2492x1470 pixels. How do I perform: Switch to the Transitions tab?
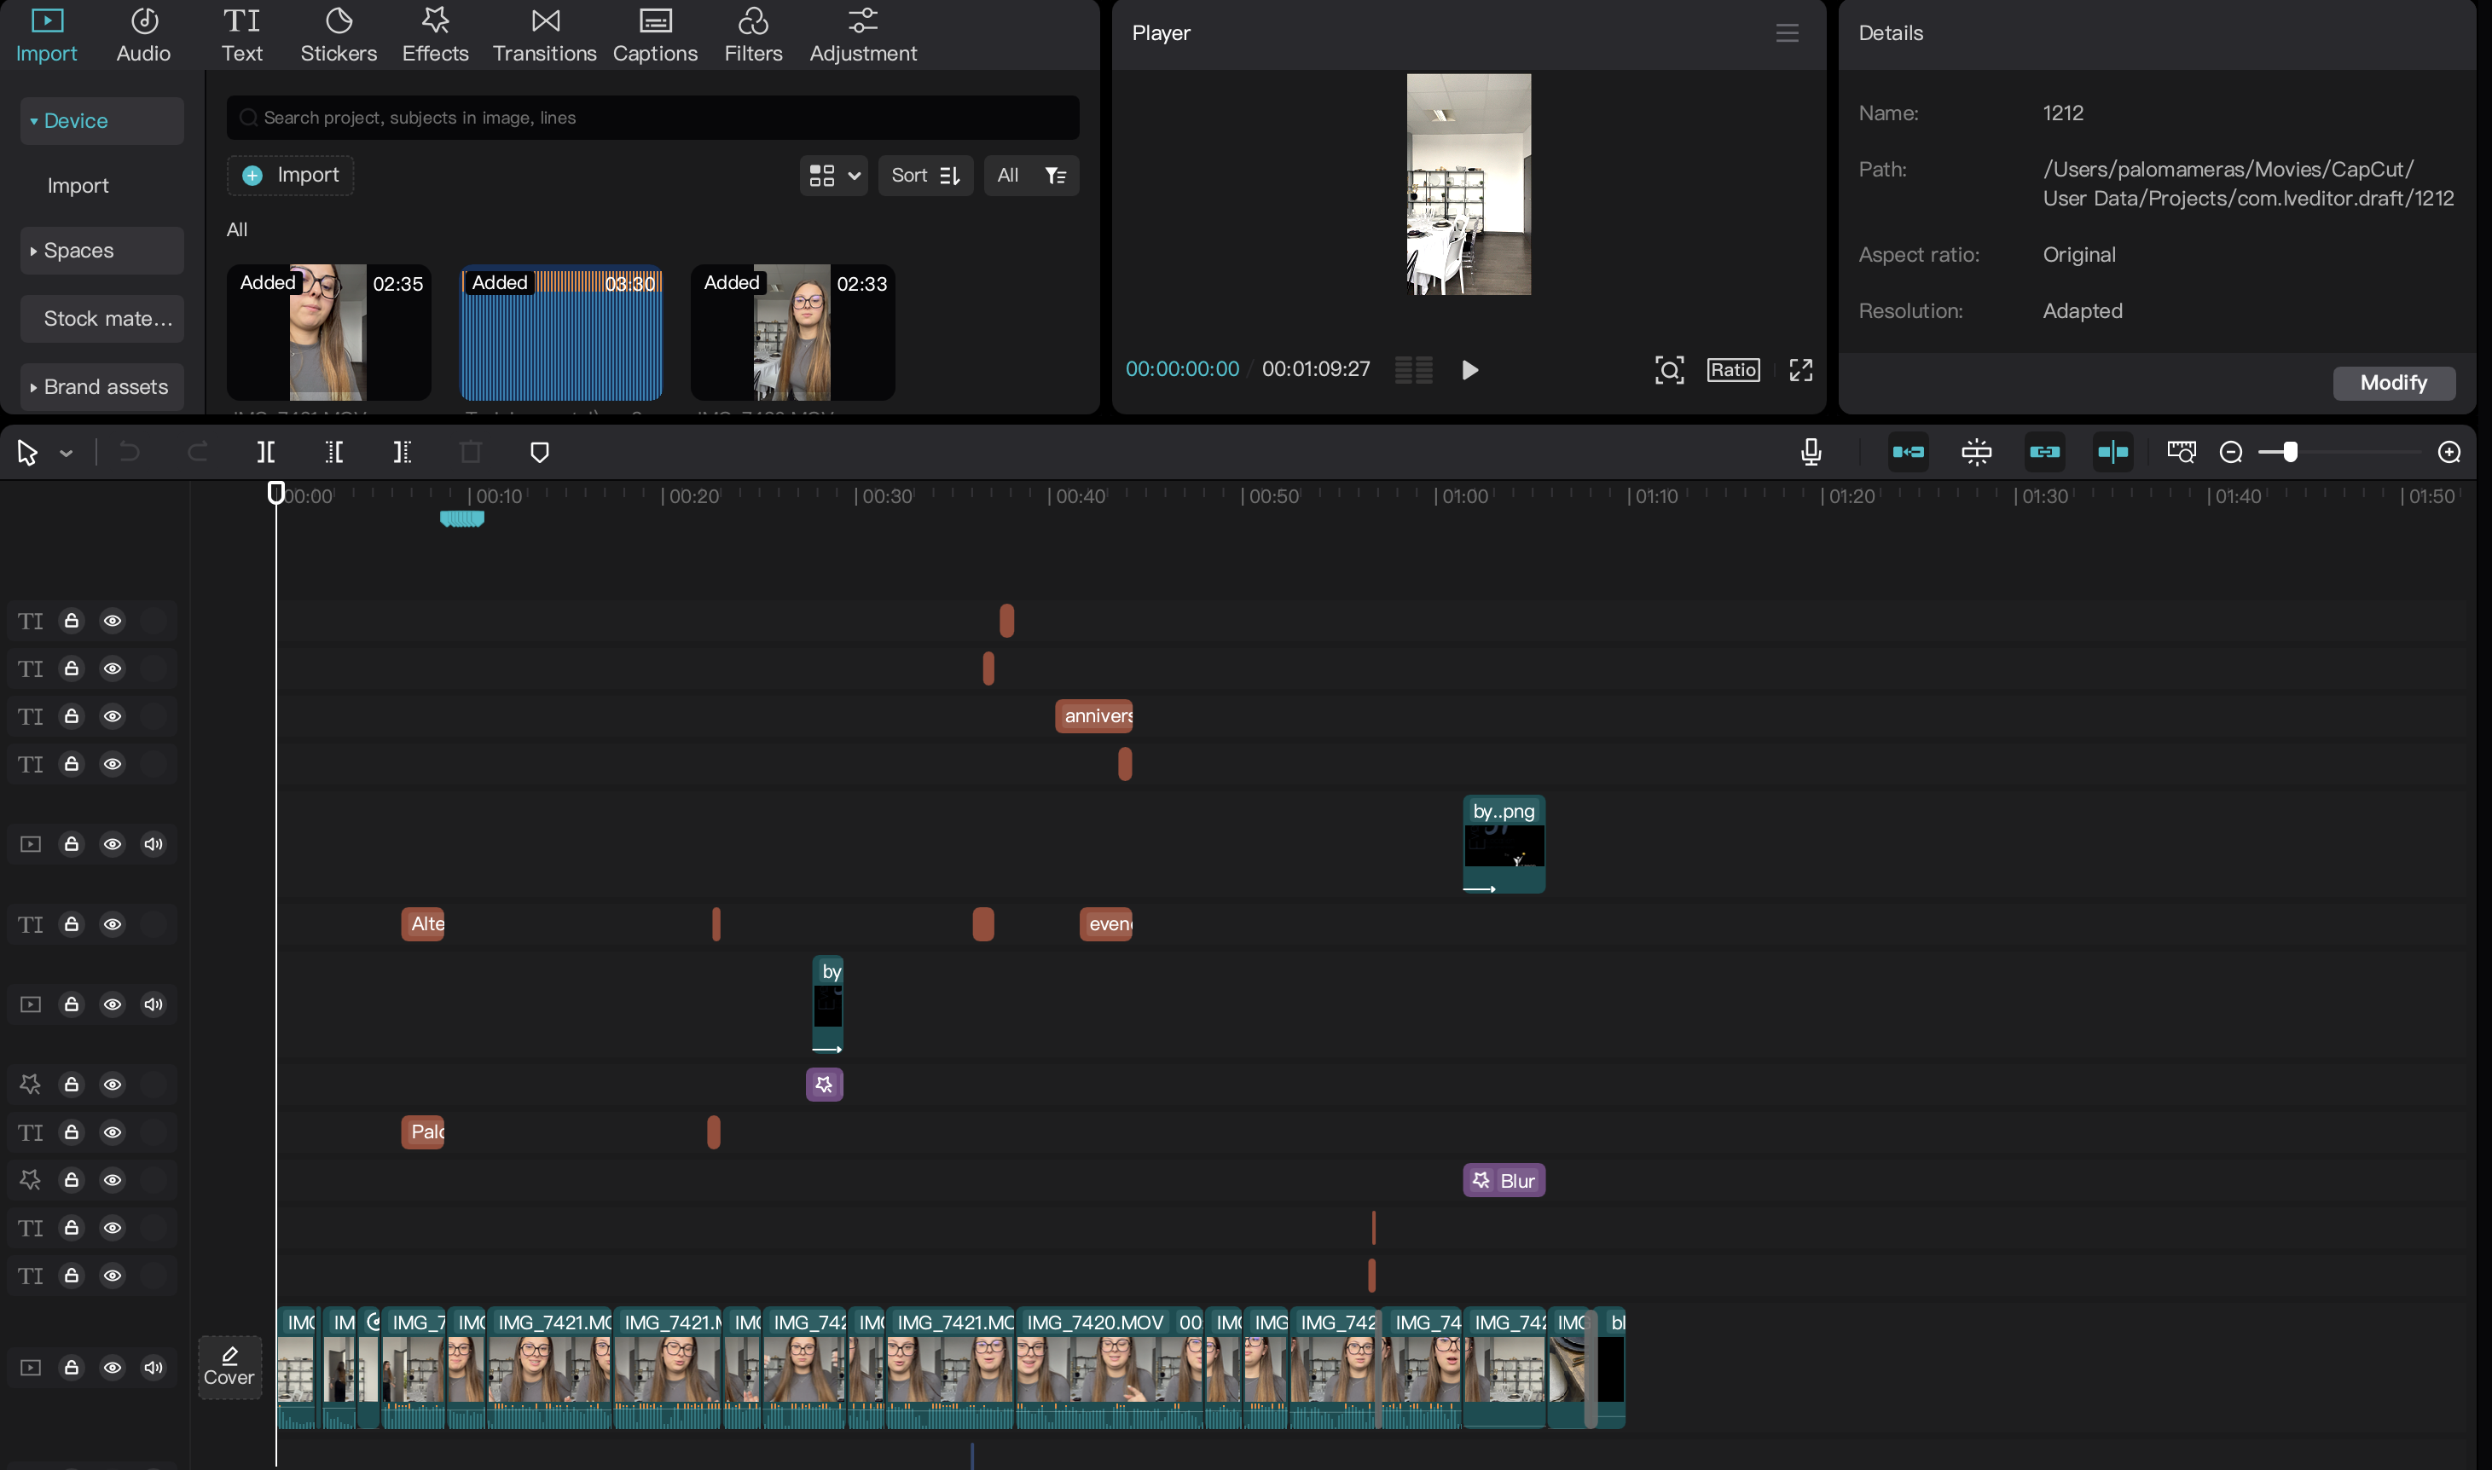tap(544, 35)
